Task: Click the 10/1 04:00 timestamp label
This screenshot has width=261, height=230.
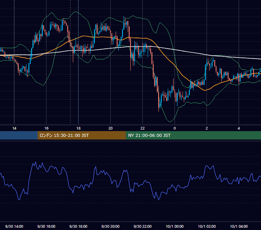Action: pos(239,226)
